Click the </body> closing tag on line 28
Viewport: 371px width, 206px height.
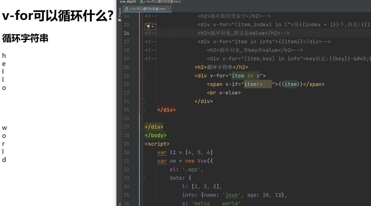click(156, 135)
